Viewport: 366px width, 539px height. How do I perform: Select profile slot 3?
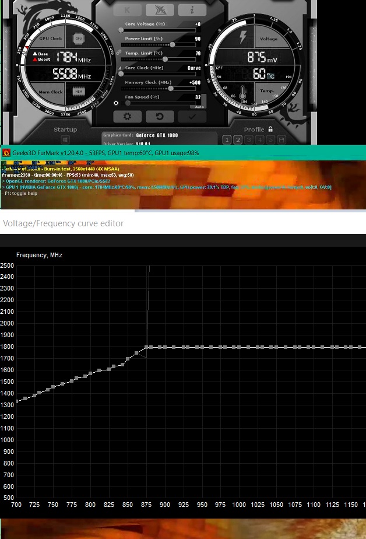point(249,139)
